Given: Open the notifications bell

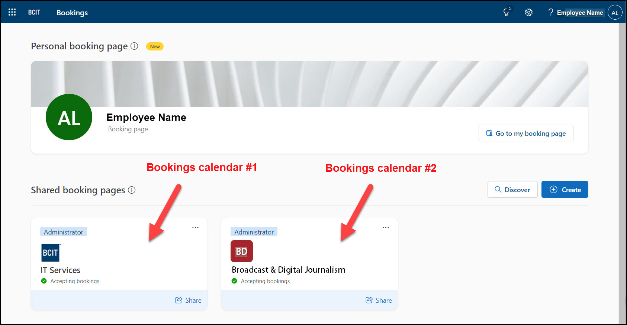Looking at the screenshot, I should (506, 12).
